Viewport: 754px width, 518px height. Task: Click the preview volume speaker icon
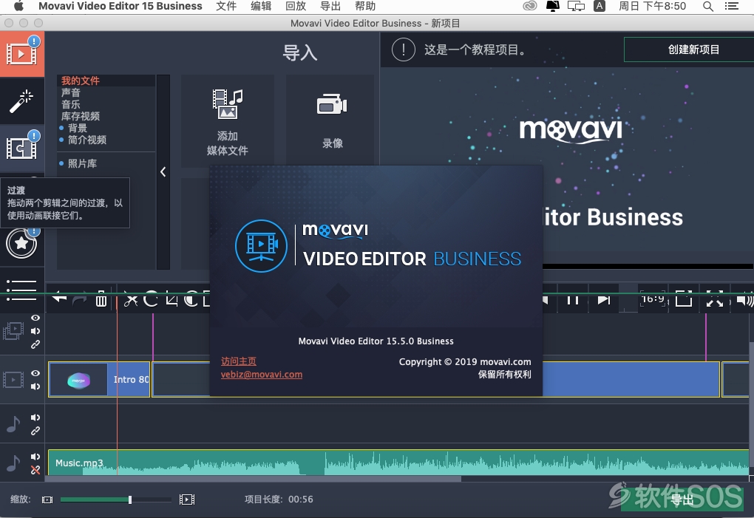(x=745, y=300)
